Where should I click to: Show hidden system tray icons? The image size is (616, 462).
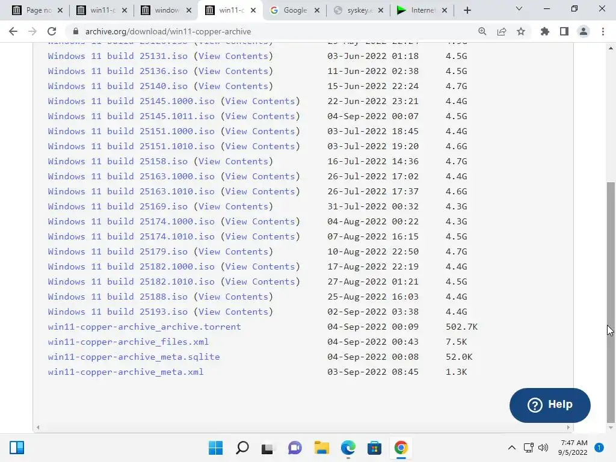(x=511, y=448)
